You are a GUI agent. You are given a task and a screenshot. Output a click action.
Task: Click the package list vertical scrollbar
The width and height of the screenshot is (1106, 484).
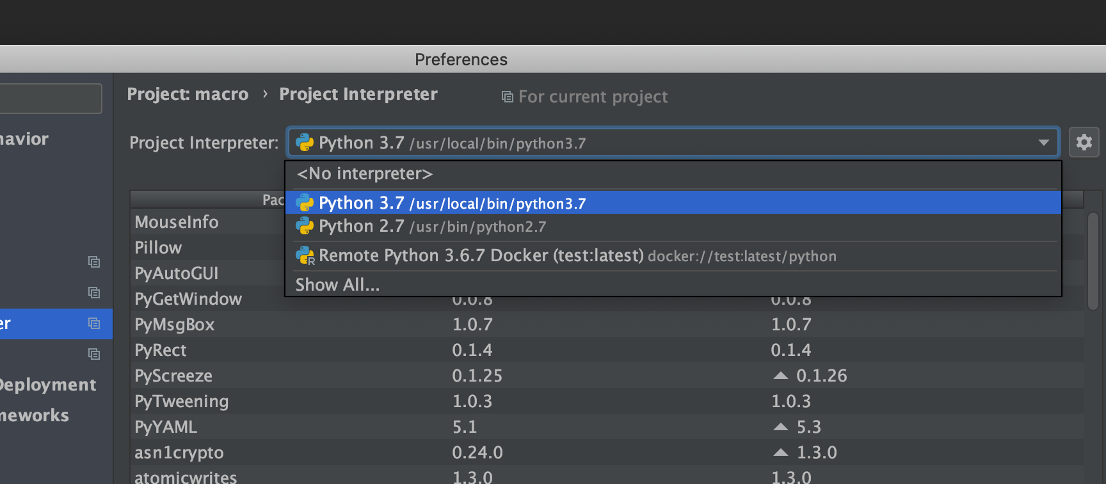tap(1093, 261)
